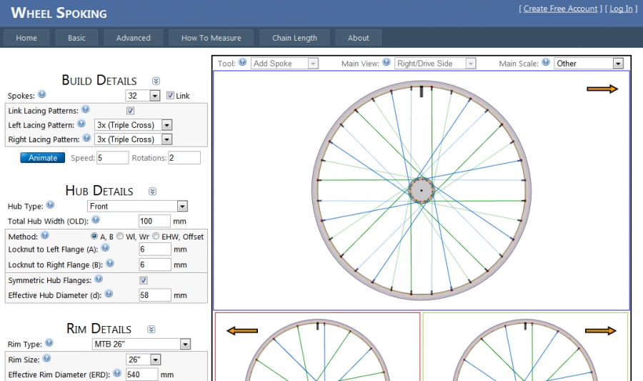
Task: Open the Tool Add Spoke dropdown
Action: coord(284,64)
